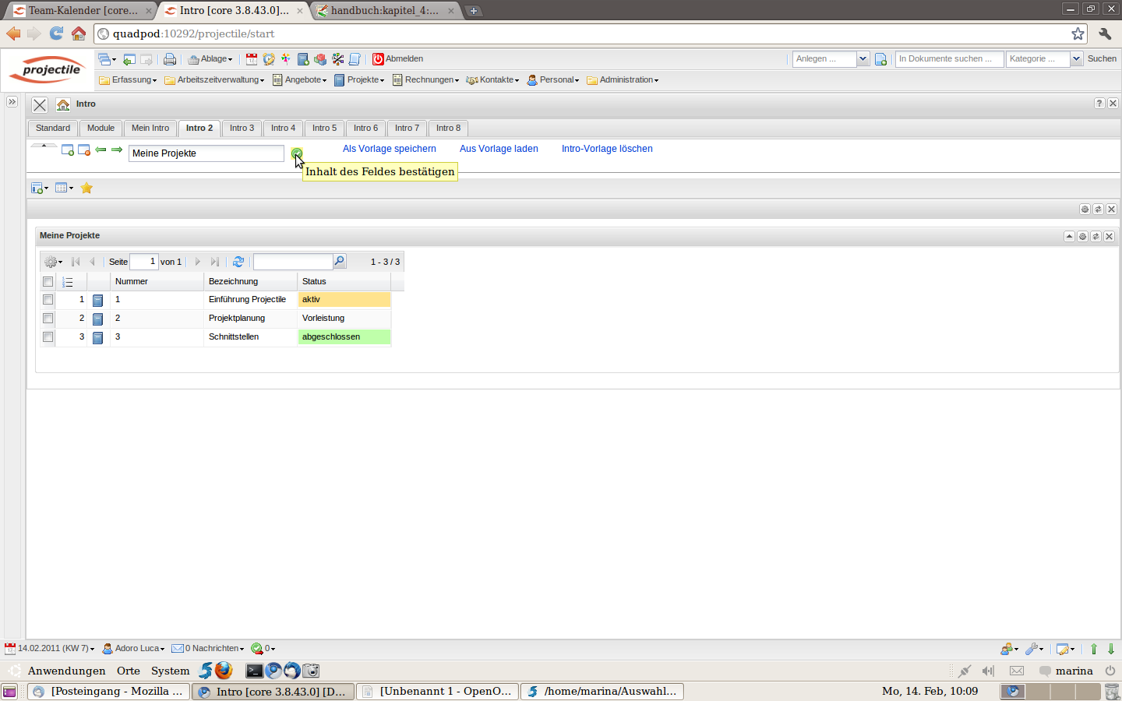The width and height of the screenshot is (1122, 701).
Task: Click the Aus Vorlage laden link
Action: (x=499, y=149)
